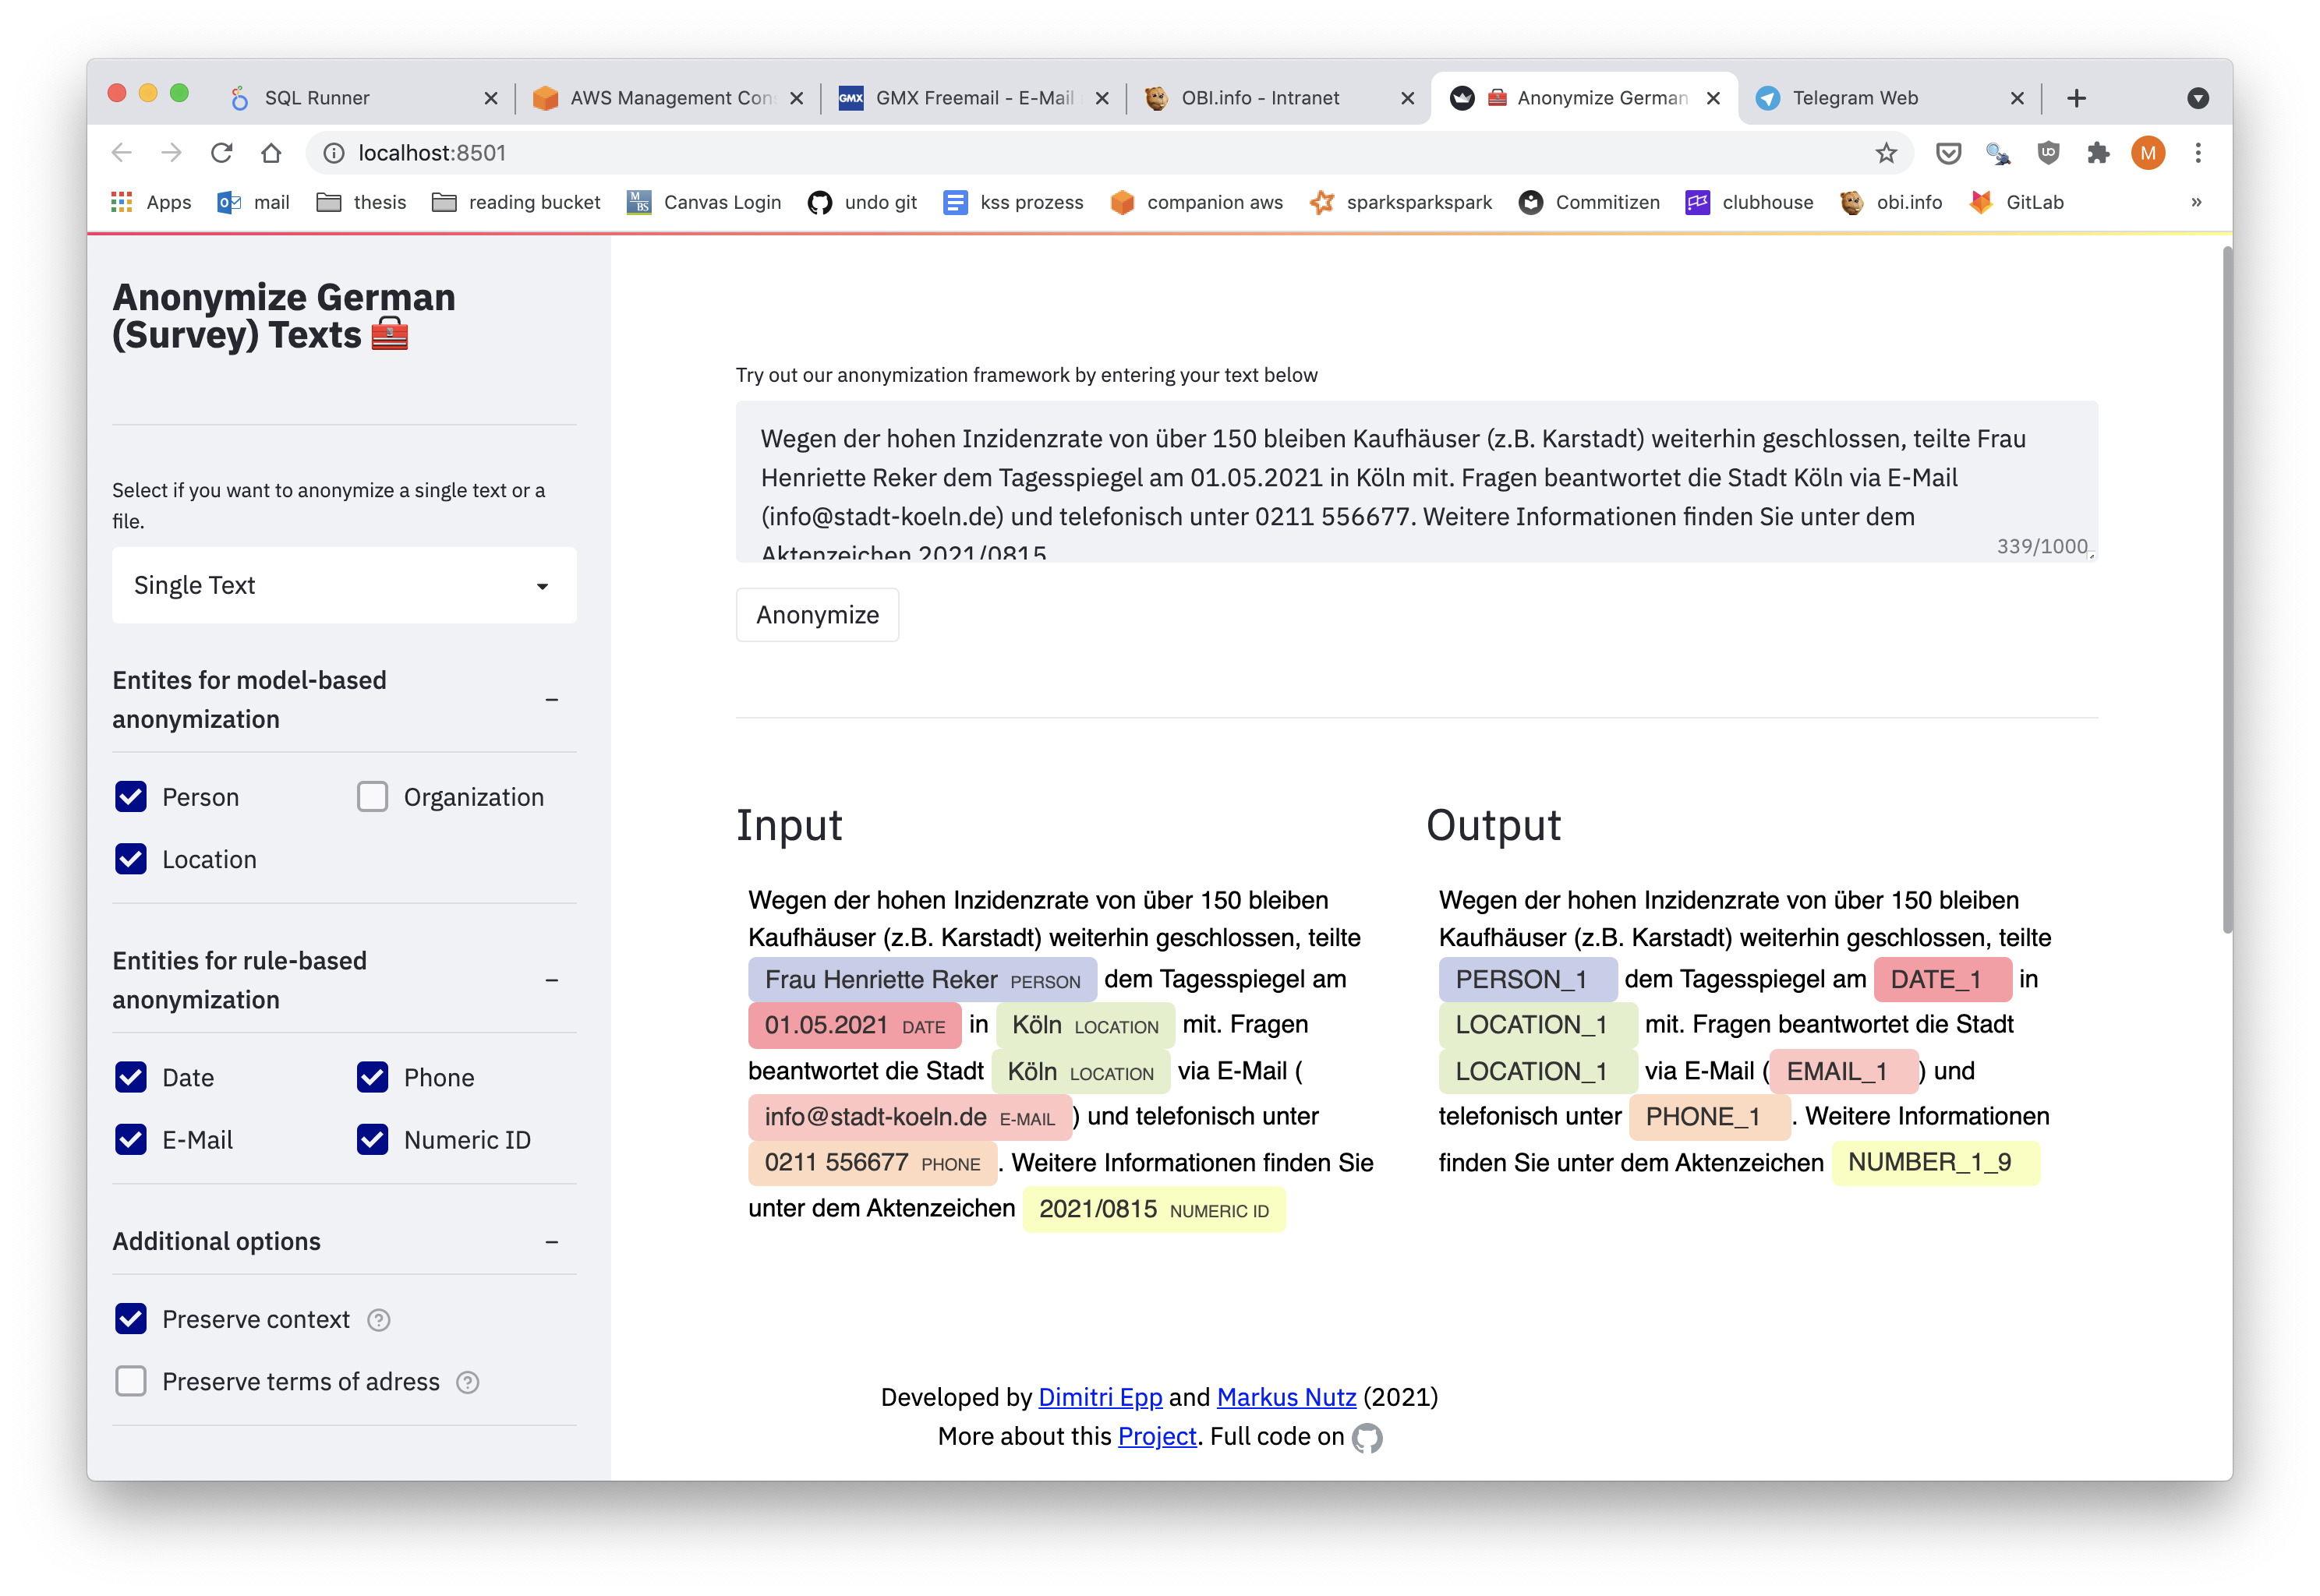Open the Markus Nutz link
2320x1596 pixels.
point(1286,1397)
